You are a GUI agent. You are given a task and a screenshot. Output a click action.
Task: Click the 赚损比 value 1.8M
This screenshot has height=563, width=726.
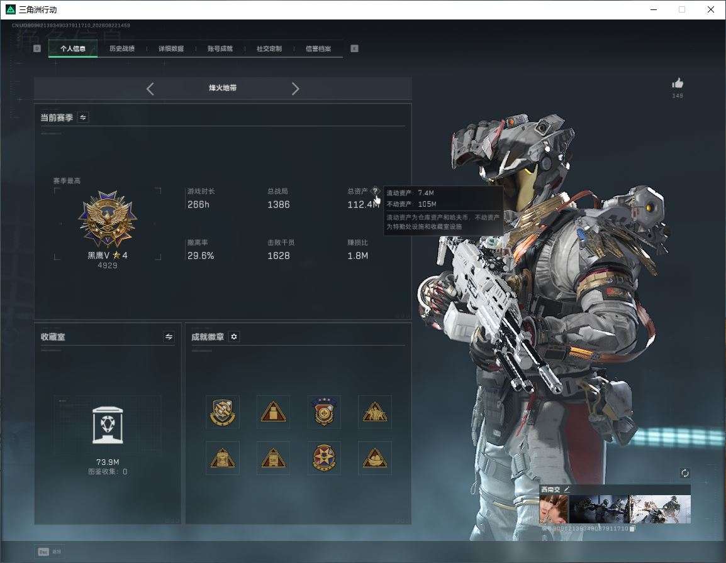[x=357, y=255]
